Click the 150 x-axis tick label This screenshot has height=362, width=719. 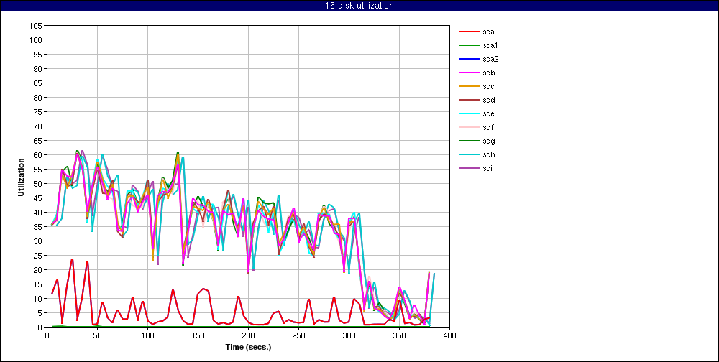coord(198,335)
